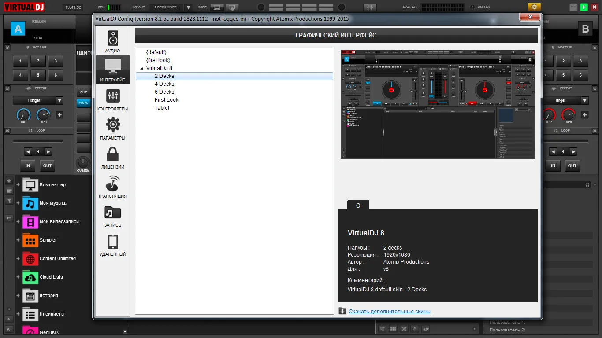
Task: Expand the Плейлисты folder with plus sign
Action: (18, 314)
